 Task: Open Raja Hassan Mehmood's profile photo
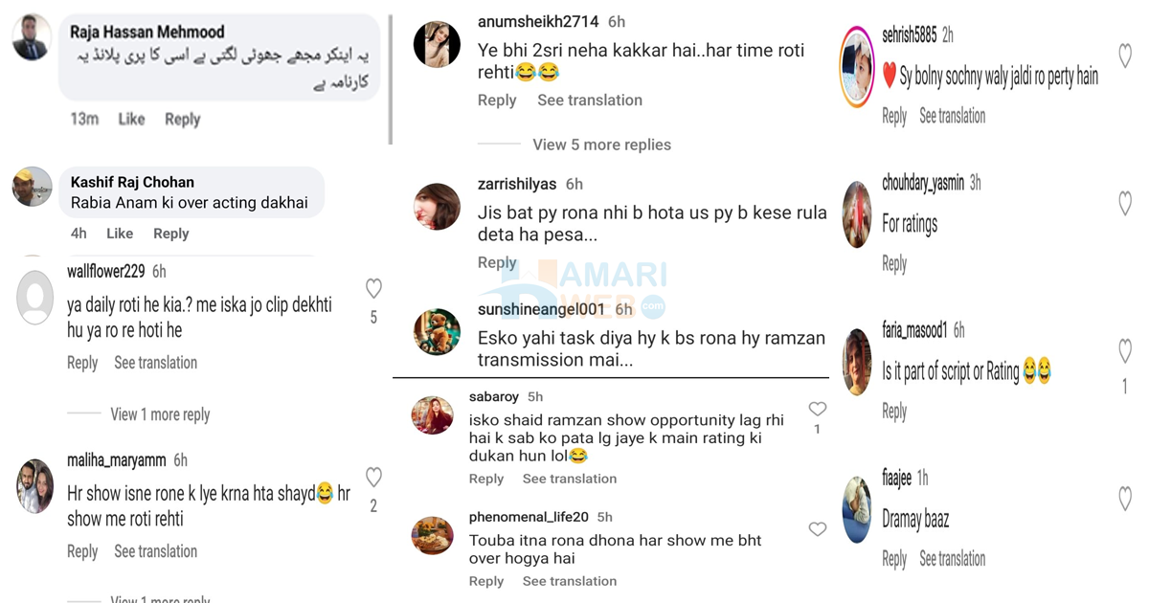31,37
